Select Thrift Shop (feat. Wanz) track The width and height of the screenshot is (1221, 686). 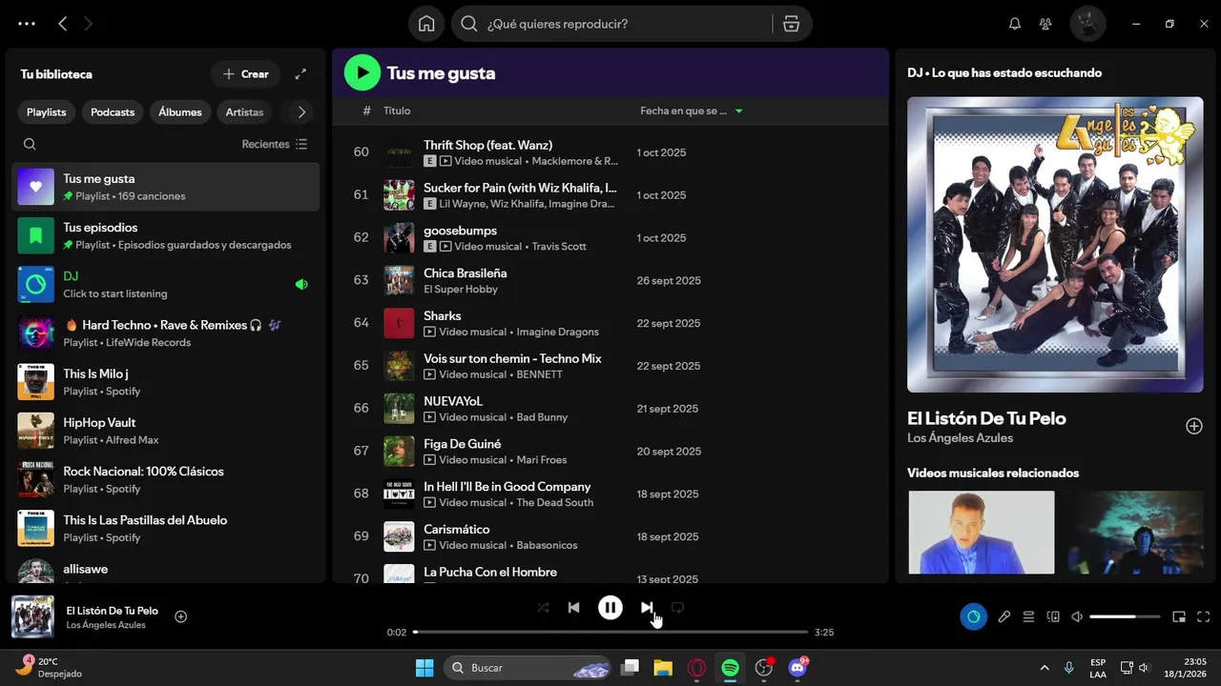click(x=610, y=152)
